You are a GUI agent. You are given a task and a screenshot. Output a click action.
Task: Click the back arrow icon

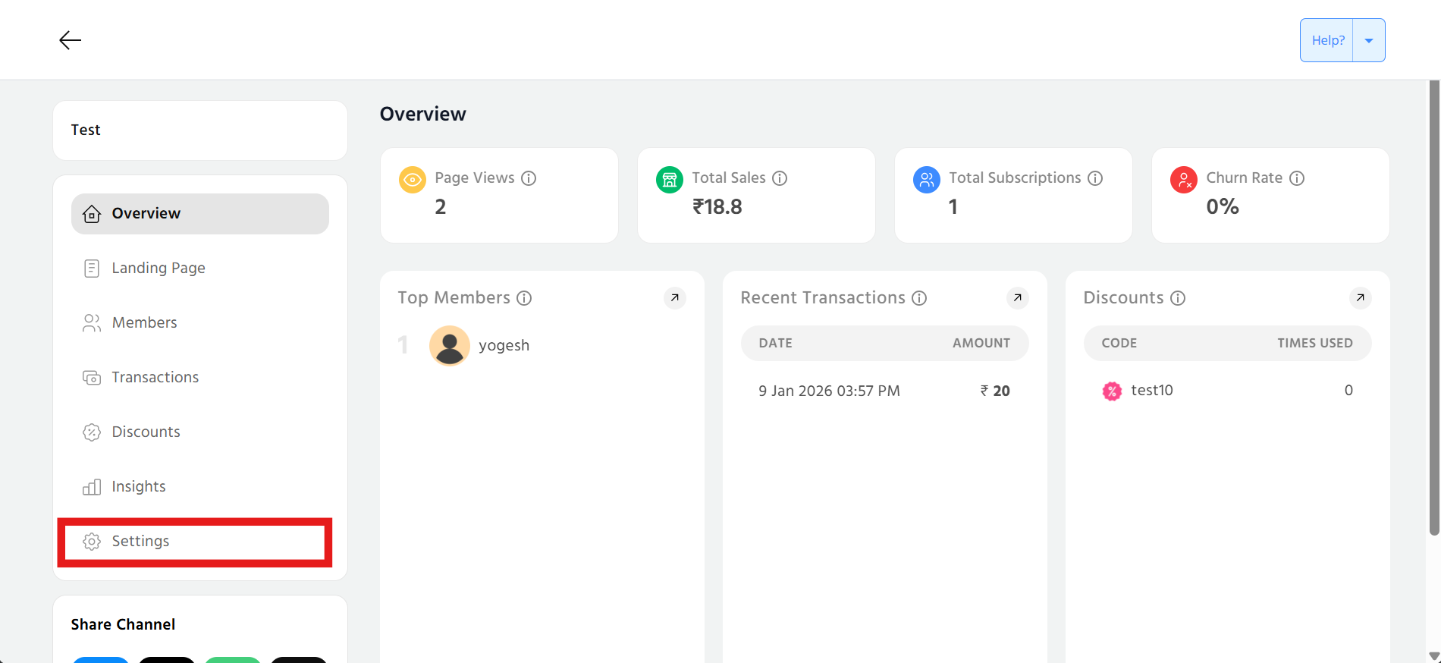[x=70, y=40]
